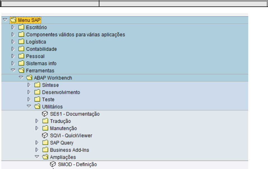Click the Business Add-Ins folder icon
Viewport: 268px width, 169px height.
pyautogui.click(x=45, y=150)
